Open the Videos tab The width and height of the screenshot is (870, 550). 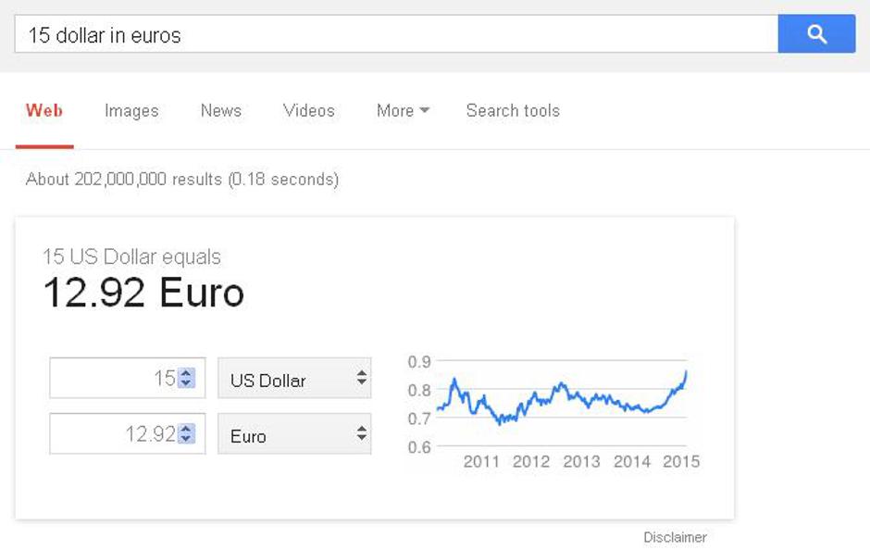coord(309,110)
